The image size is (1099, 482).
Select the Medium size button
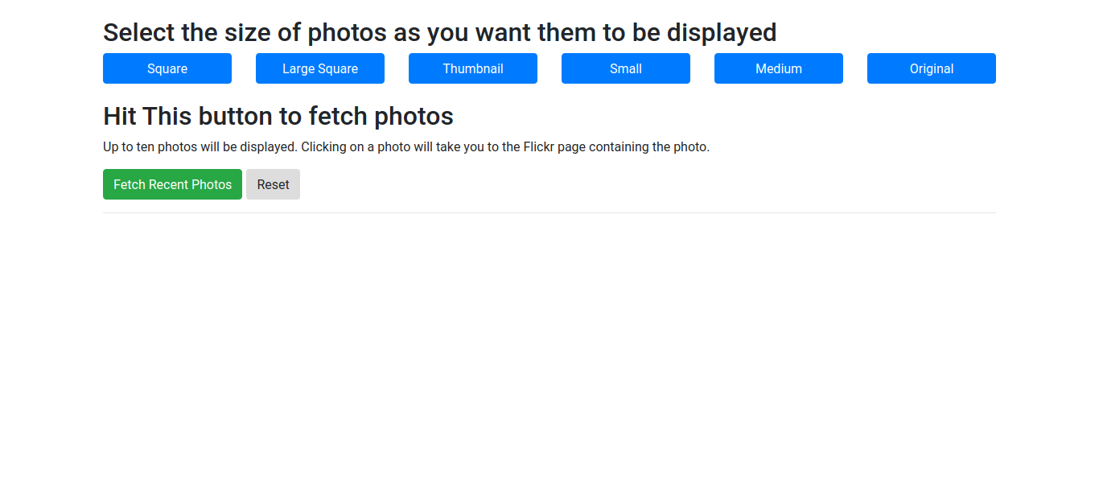click(779, 68)
